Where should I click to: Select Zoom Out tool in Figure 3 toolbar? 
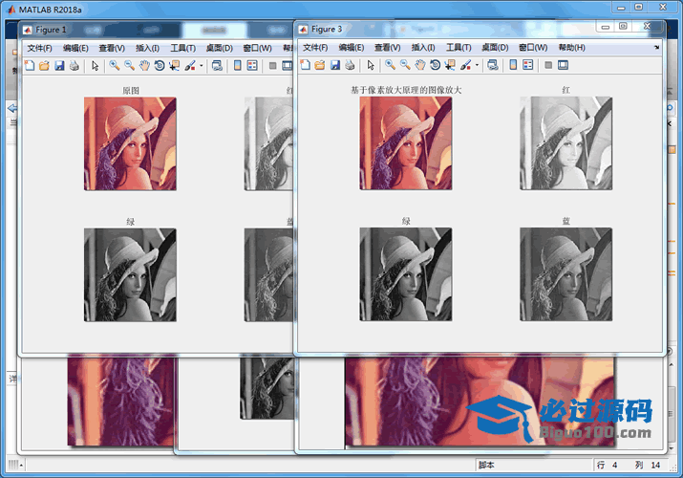[405, 65]
